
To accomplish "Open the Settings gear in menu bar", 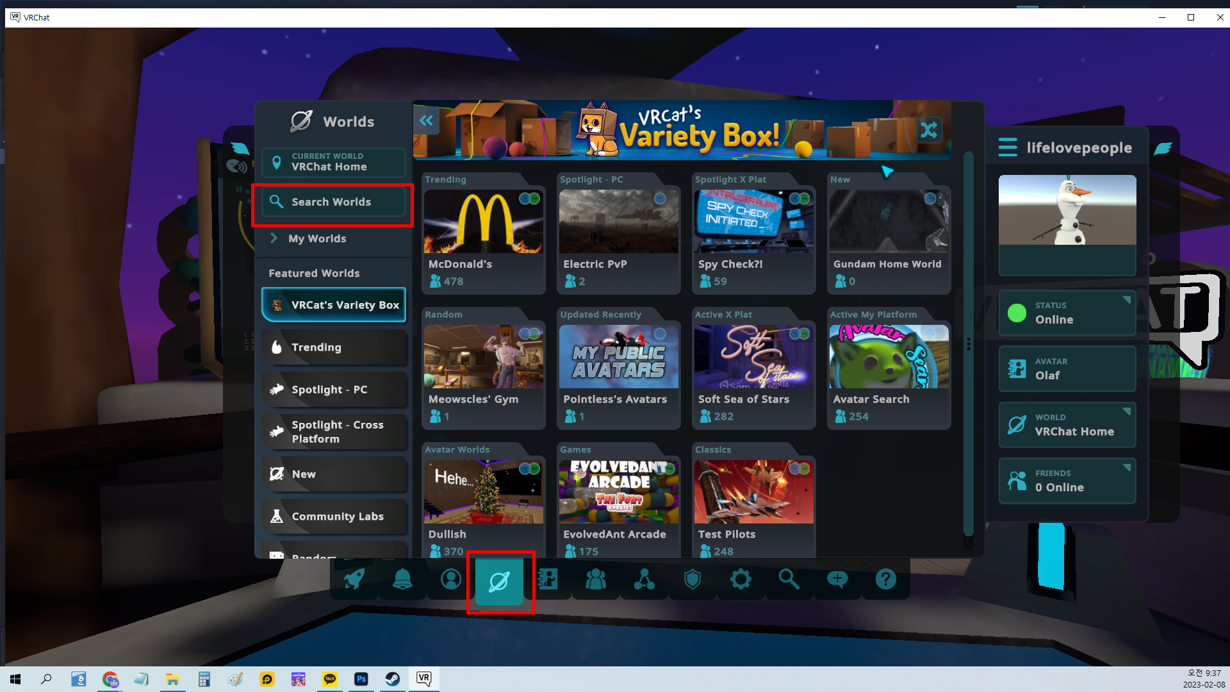I will point(741,579).
